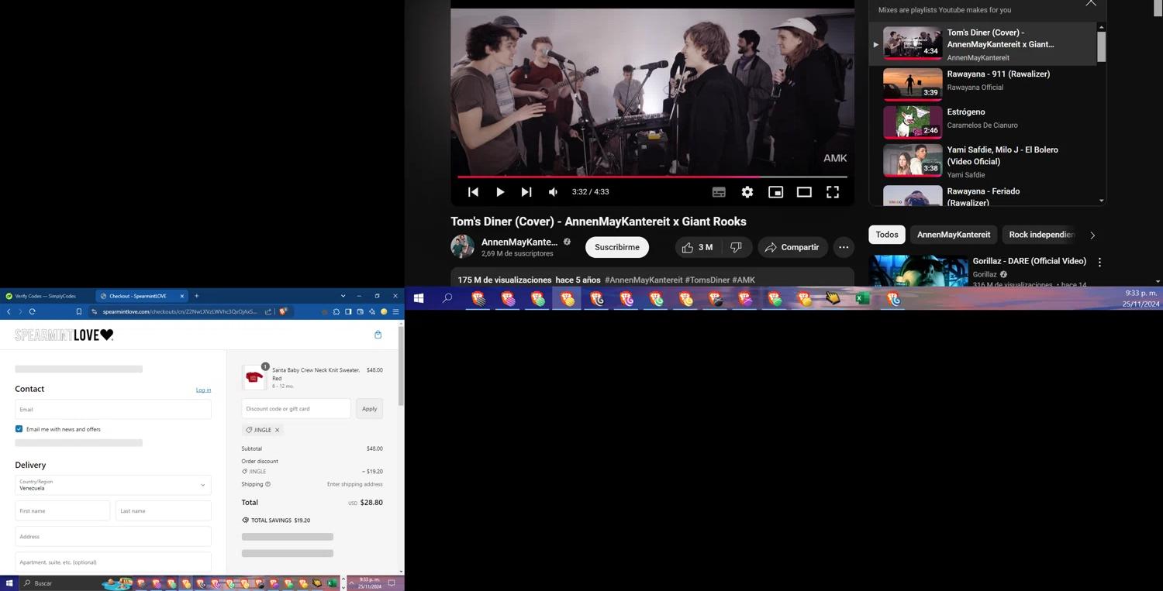
Task: Open Excel from the upper taskbar
Action: (x=862, y=298)
